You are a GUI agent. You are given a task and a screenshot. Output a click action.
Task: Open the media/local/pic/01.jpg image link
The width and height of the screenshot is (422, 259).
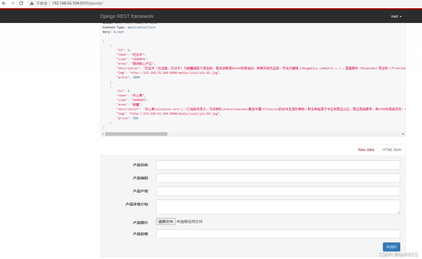pyautogui.click(x=175, y=73)
